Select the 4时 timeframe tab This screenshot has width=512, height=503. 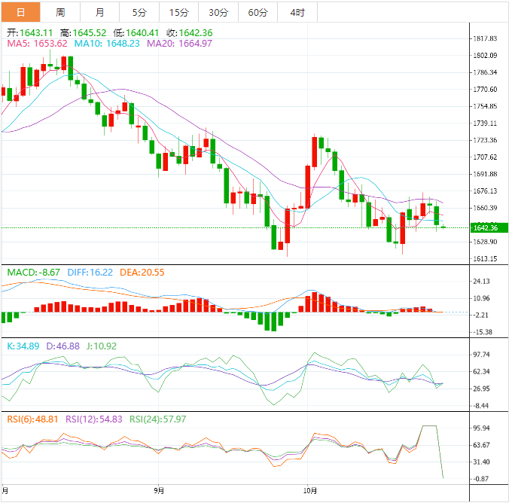pos(297,12)
